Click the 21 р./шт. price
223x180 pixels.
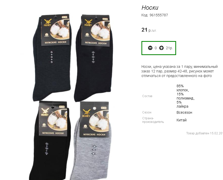coord(149,30)
